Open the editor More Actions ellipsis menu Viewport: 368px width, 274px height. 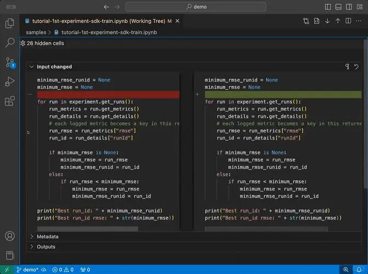pyautogui.click(x=359, y=21)
